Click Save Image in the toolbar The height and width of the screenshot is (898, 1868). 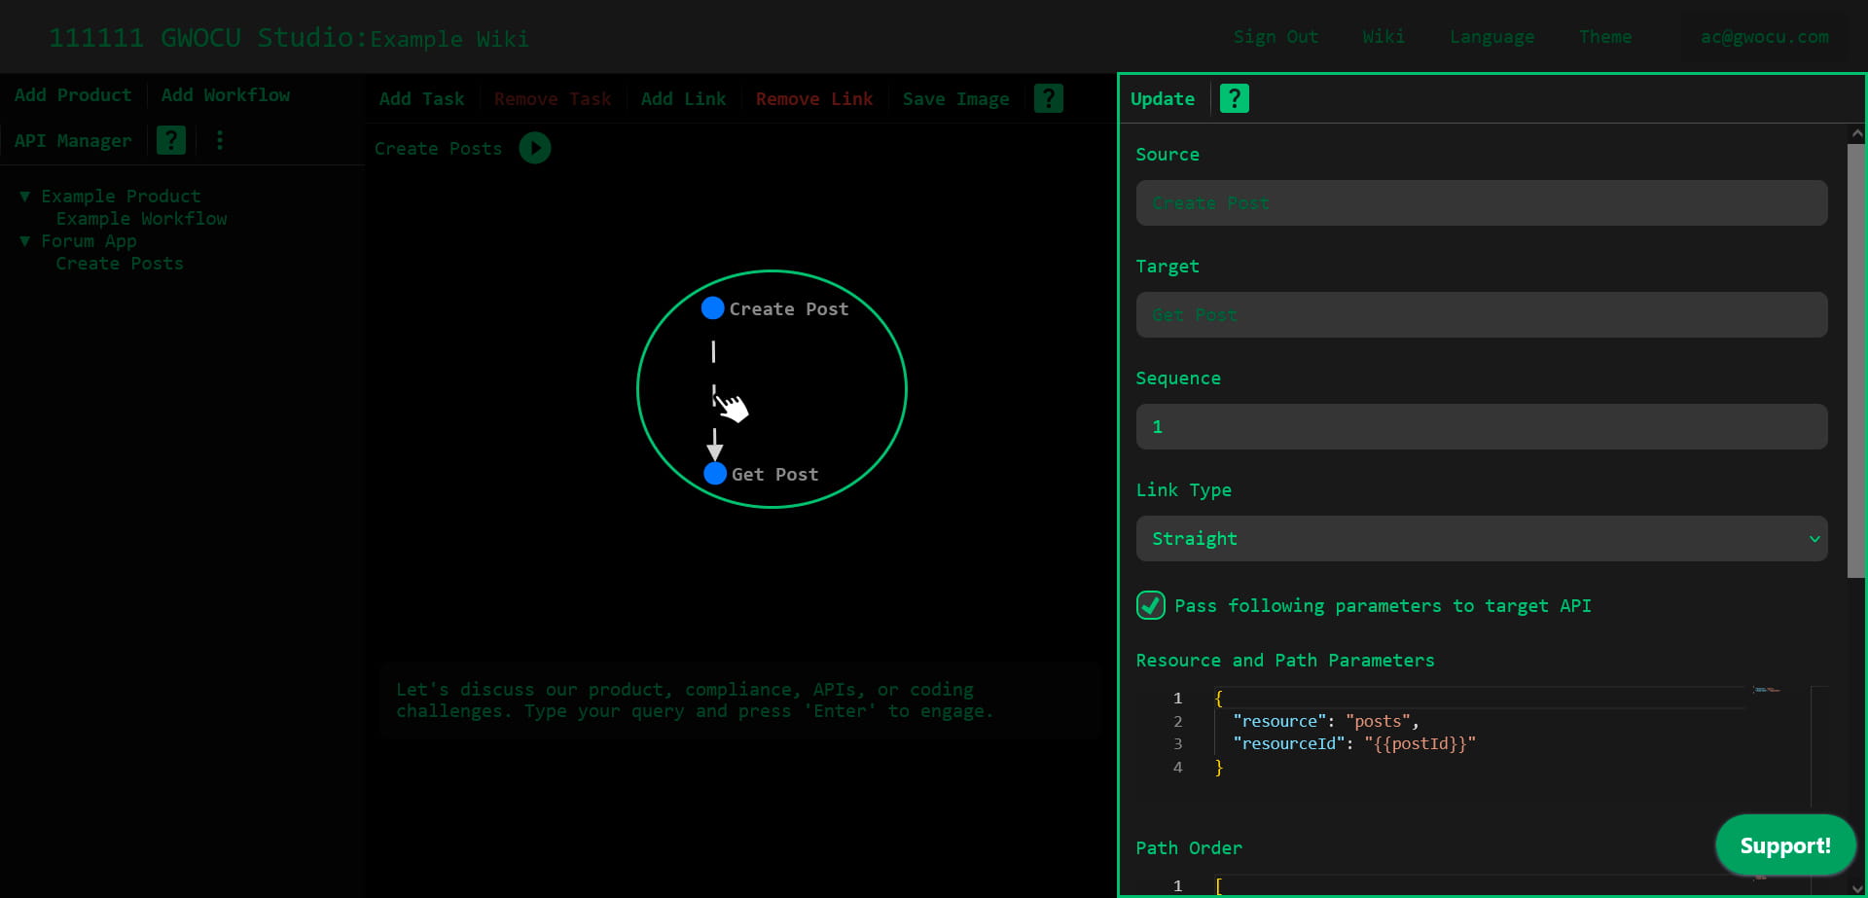[x=955, y=99]
